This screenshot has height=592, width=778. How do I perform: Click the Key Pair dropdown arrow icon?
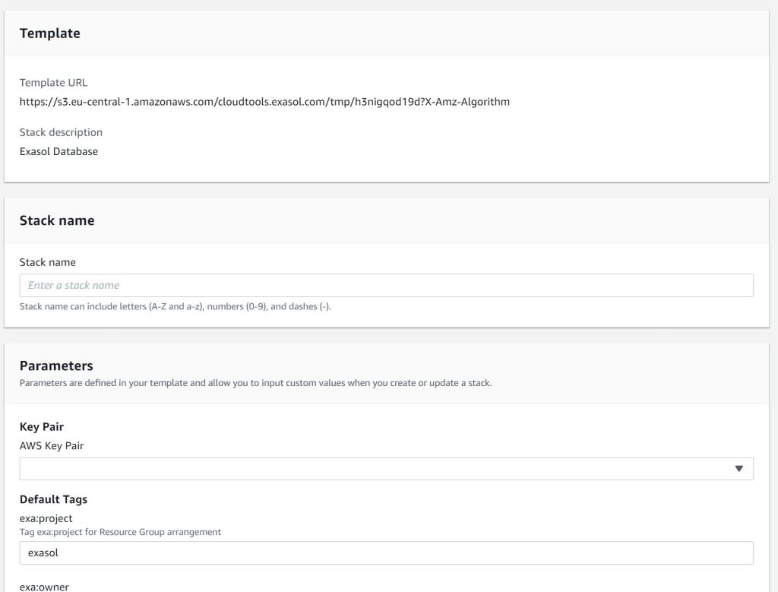click(738, 469)
